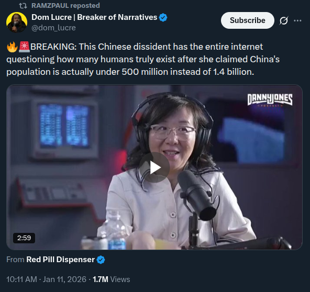Open the @dom_lucre handle link
The width and height of the screenshot is (310, 292).
(x=53, y=28)
